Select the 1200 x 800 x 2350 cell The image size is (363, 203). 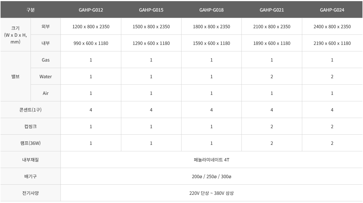click(91, 27)
